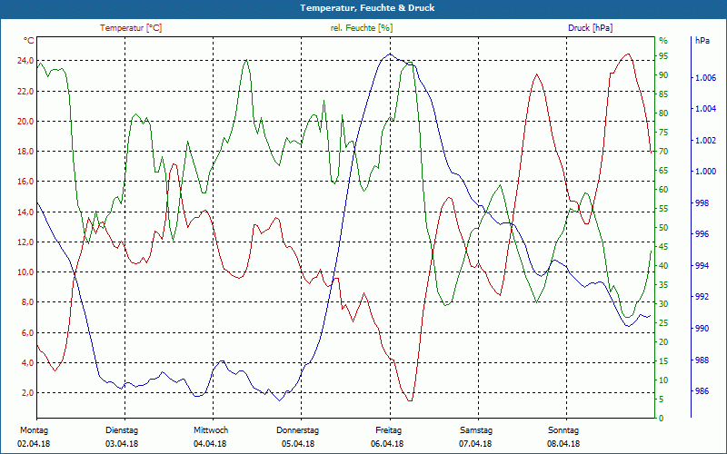The width and height of the screenshot is (727, 454).
Task: Click the "1.006" pressure axis value
Action: click(x=706, y=78)
